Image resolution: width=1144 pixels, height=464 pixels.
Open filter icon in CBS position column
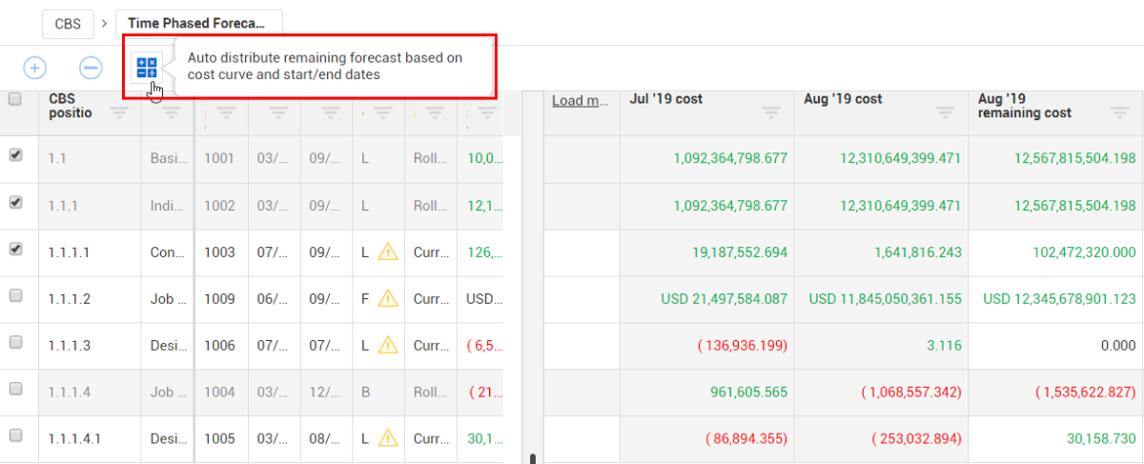pos(119,113)
